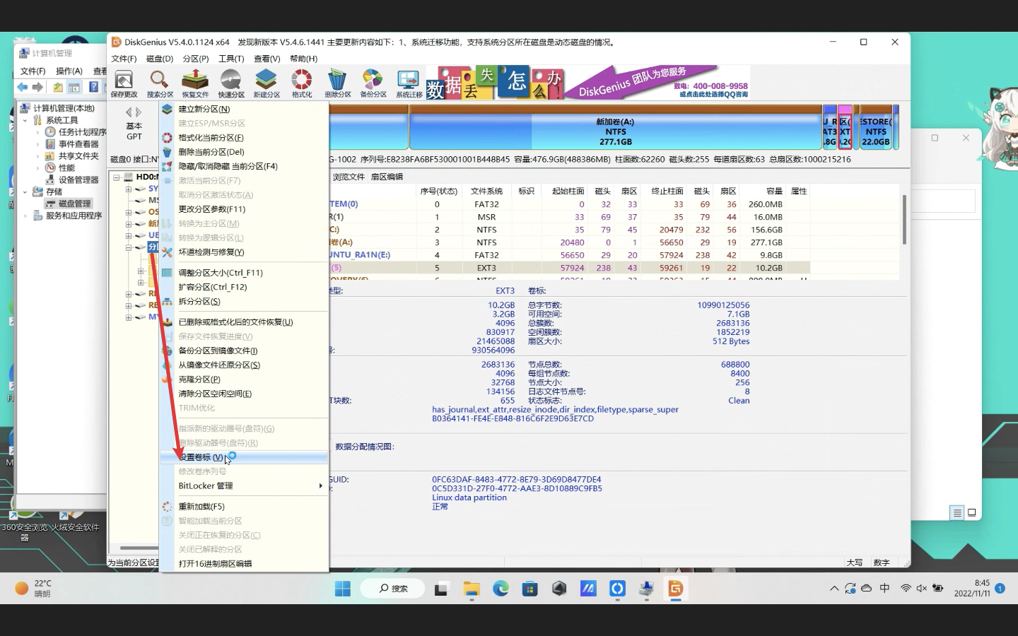
Task: Open Microsoft Edge from the taskbar
Action: pos(501,589)
